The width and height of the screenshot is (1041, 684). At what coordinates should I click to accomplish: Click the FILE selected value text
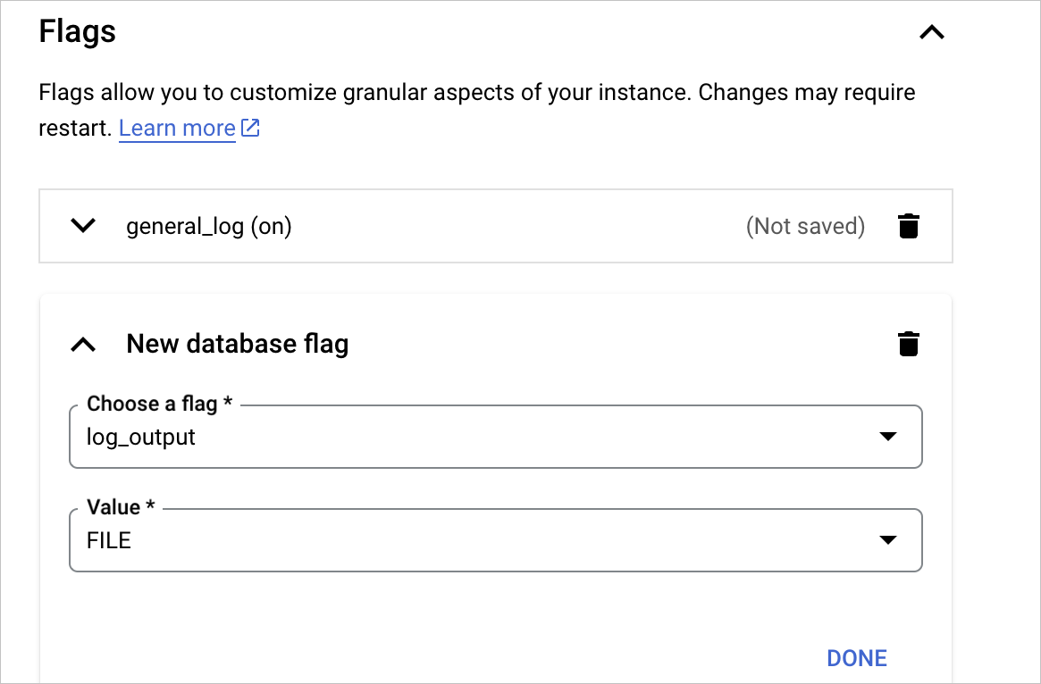(x=109, y=540)
